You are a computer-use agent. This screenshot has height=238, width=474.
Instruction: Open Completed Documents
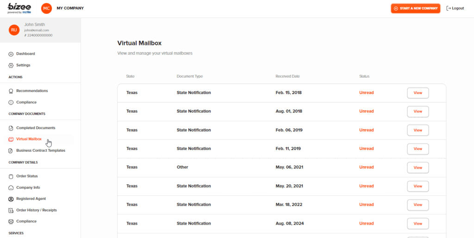click(x=36, y=128)
